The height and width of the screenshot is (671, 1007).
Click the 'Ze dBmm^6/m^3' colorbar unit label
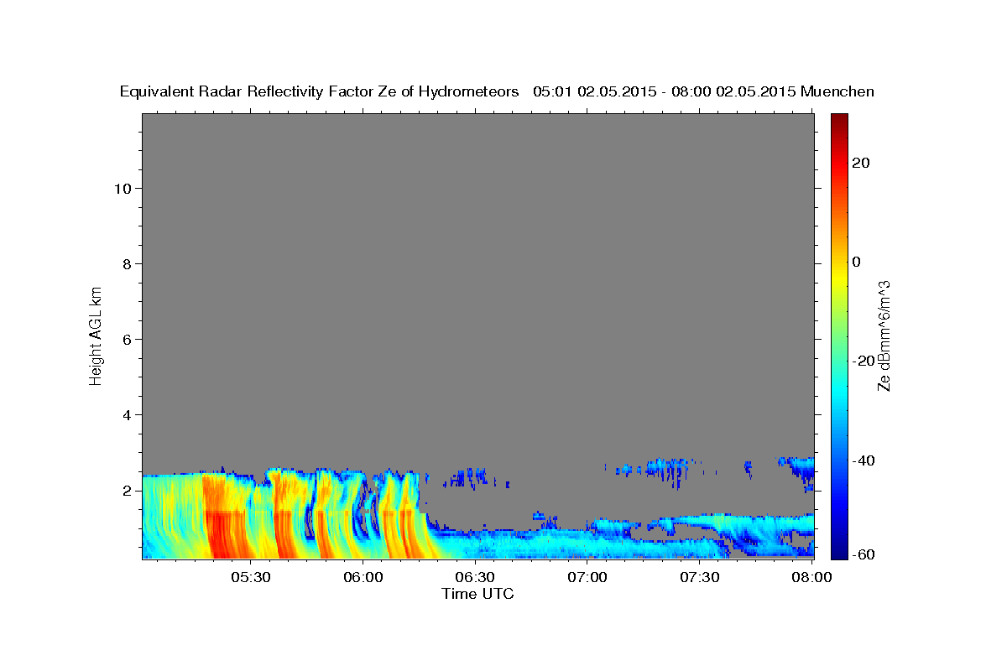tap(884, 335)
